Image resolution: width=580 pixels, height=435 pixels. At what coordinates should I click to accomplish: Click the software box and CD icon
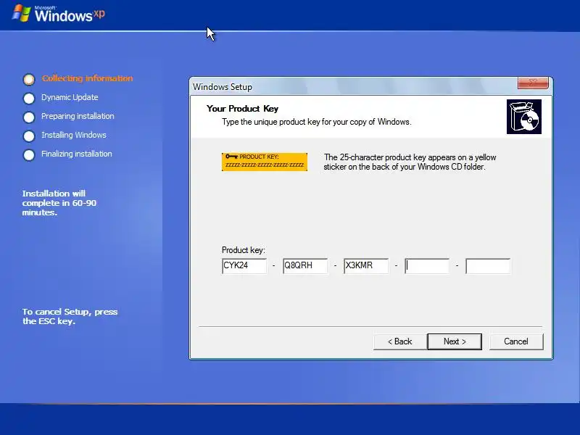523,117
